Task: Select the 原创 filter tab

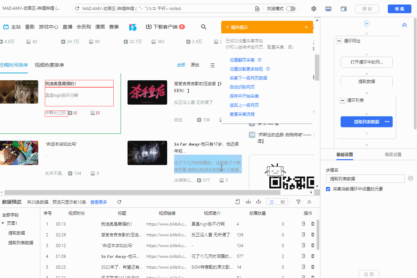Action: 195,65
